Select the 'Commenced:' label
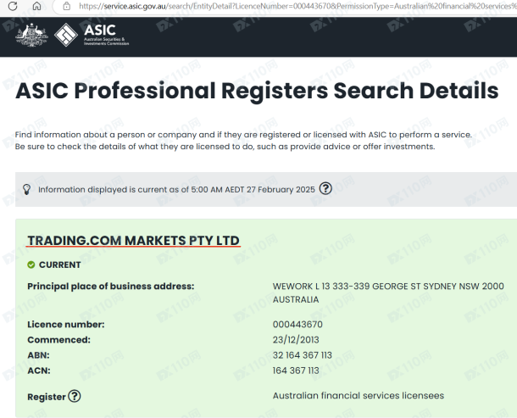517x418 pixels. click(x=58, y=339)
